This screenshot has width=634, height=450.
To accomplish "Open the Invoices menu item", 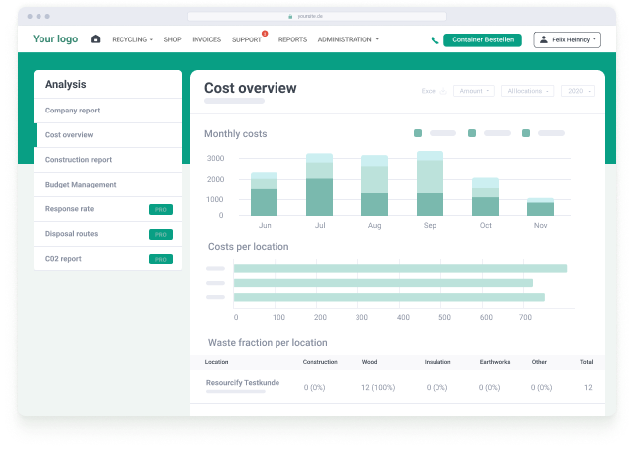I will 206,39.
